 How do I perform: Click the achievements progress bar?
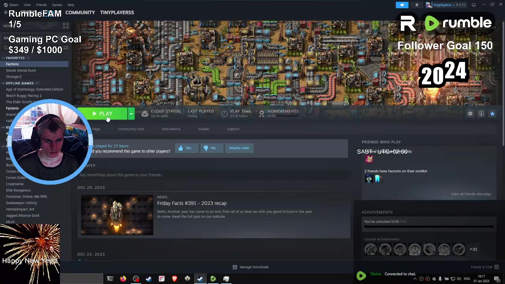pyautogui.click(x=429, y=227)
